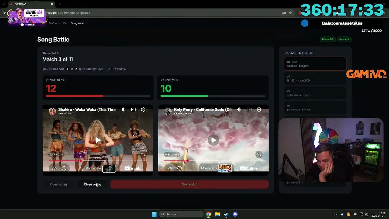Click the Katy Perry - California Gurls title
The image size is (389, 219).
[203, 109]
